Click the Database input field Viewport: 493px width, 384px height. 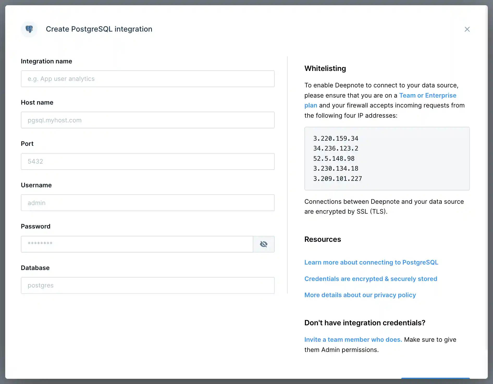(148, 285)
